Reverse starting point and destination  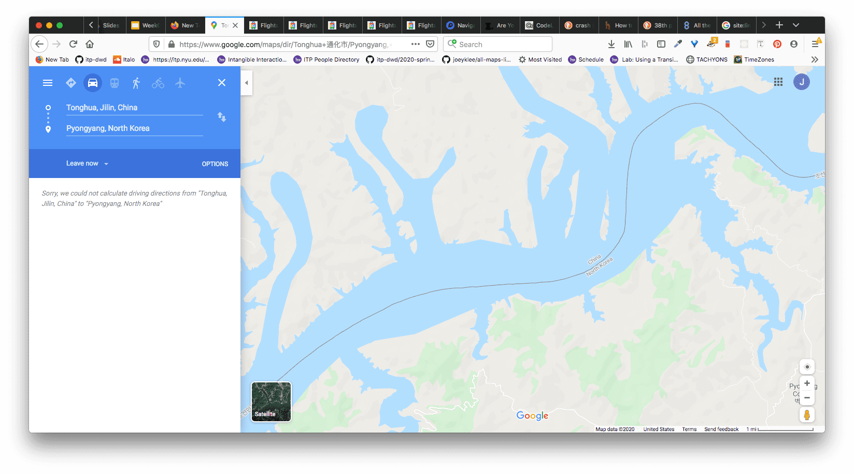(222, 117)
